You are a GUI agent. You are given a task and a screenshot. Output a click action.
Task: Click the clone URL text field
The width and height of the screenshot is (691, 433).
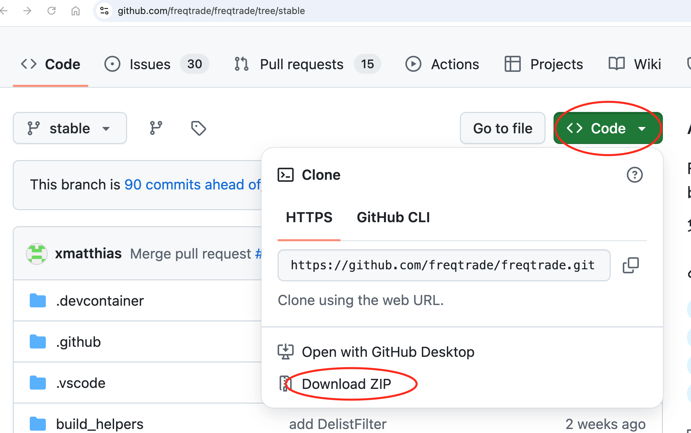tap(443, 265)
